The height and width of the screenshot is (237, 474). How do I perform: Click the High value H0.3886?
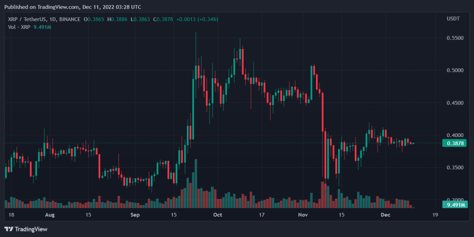pos(119,19)
